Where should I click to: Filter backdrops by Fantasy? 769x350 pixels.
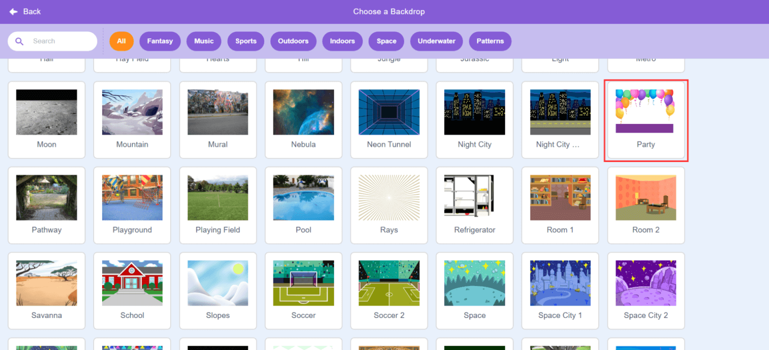tap(160, 41)
